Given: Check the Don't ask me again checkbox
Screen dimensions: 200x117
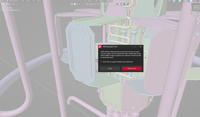Looking at the screenshot, I should (101, 62).
